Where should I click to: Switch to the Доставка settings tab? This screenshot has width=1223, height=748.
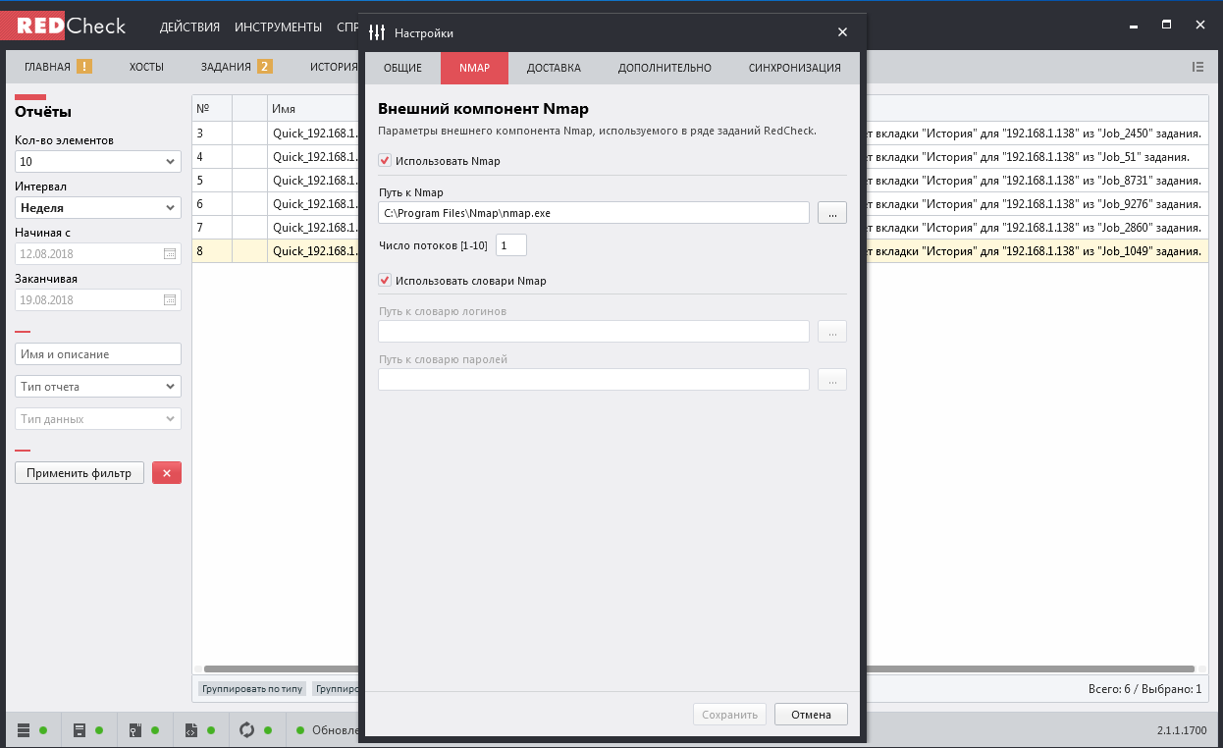(554, 68)
